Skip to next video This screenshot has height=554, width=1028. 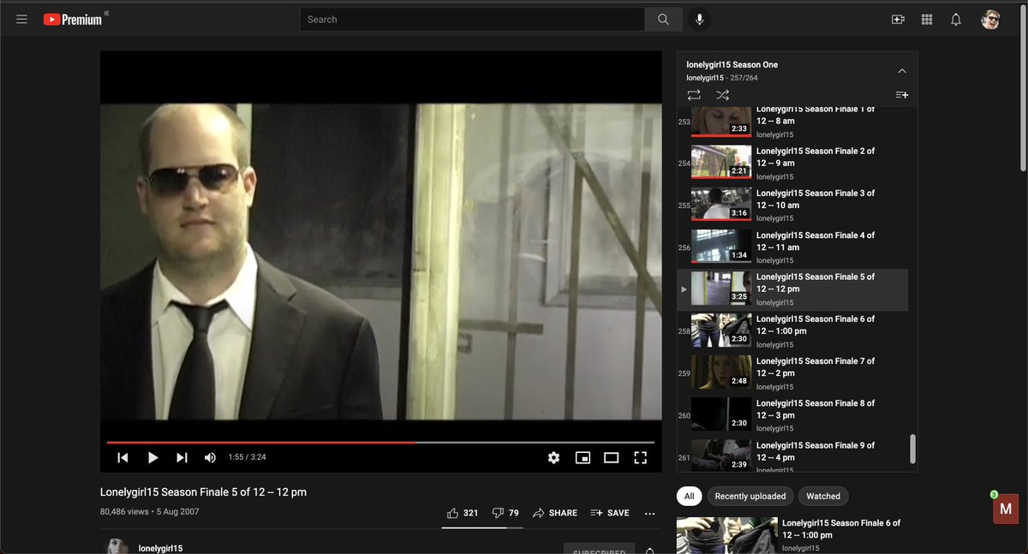[x=182, y=457]
